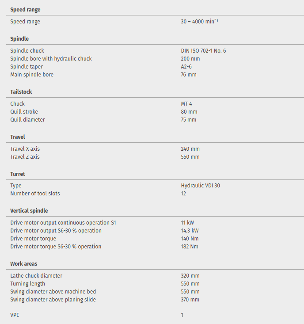This screenshot has height=324, width=304.
Task: Select the Hydraulic VDI 30 type value
Action: pyautogui.click(x=200, y=186)
